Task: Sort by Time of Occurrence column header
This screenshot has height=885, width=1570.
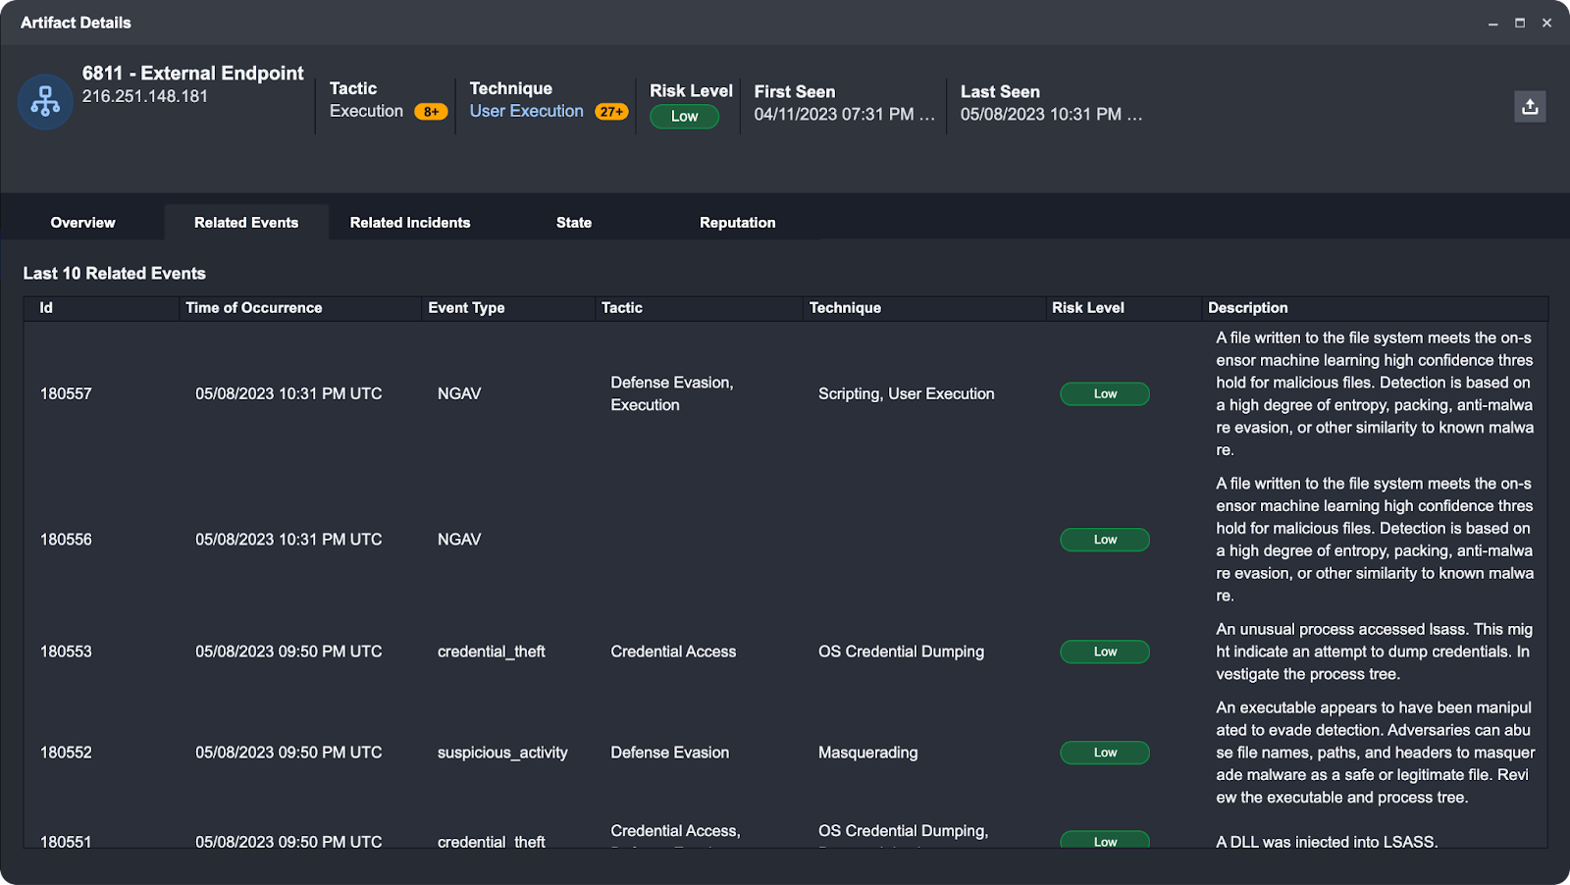Action: click(253, 308)
